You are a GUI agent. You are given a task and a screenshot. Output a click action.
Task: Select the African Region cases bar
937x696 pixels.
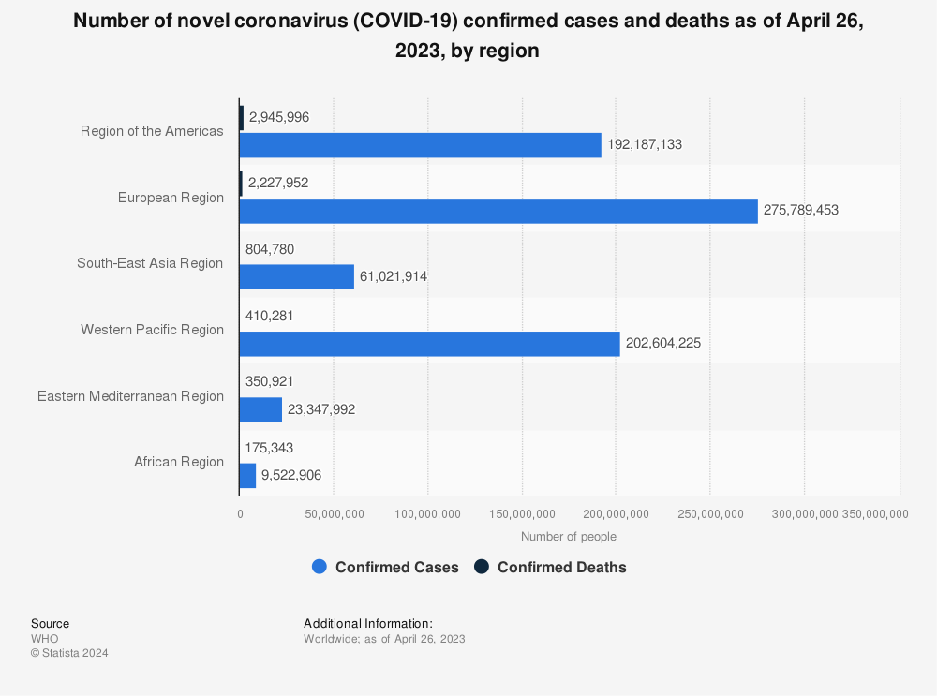click(247, 476)
